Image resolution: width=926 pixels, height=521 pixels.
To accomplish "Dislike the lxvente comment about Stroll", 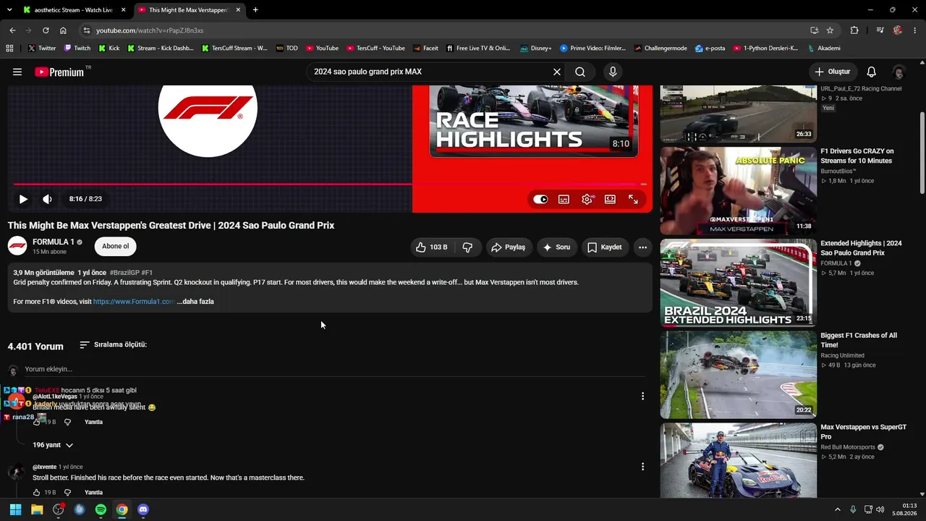I will pyautogui.click(x=67, y=493).
